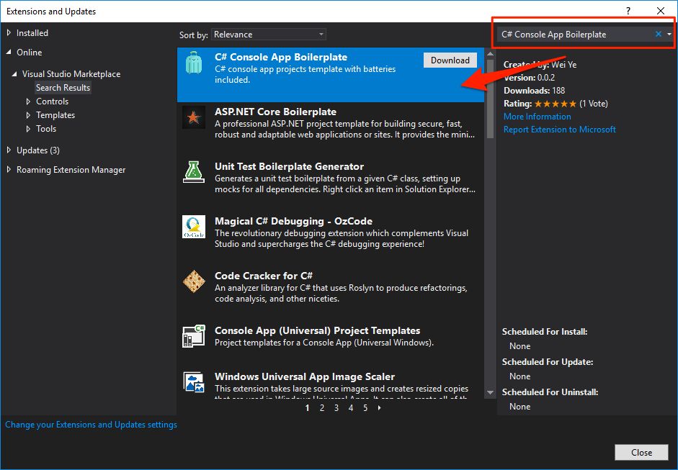Click the Code Cracker cracker icon

(x=193, y=281)
